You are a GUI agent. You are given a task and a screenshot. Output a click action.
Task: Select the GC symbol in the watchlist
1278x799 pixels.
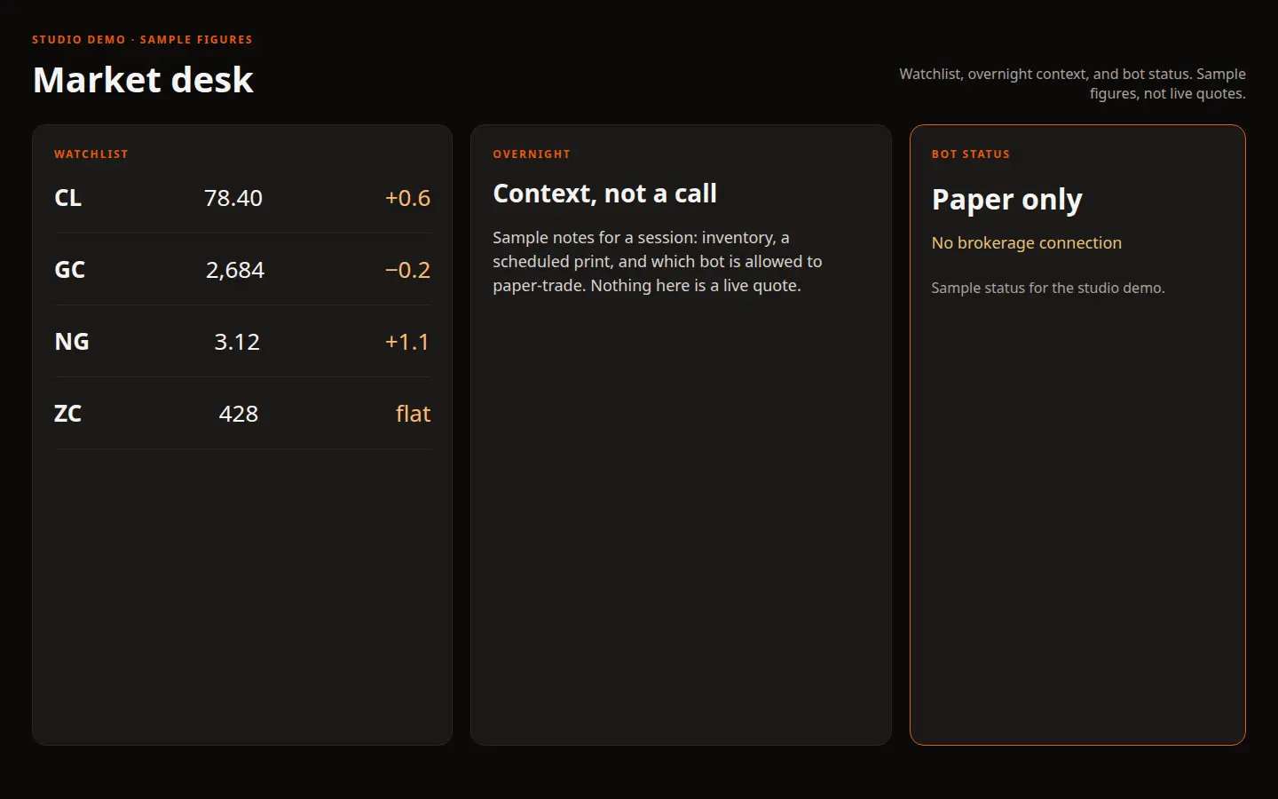pyautogui.click(x=70, y=270)
